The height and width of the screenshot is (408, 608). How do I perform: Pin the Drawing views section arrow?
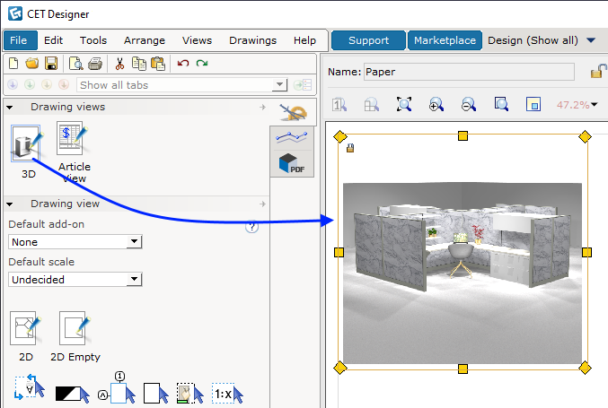[262, 107]
